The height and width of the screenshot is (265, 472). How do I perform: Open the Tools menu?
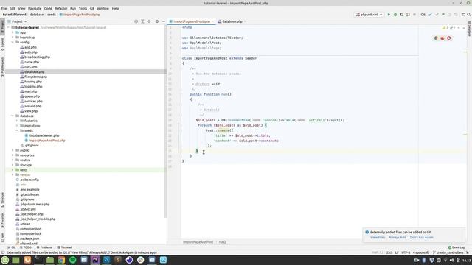[83, 8]
